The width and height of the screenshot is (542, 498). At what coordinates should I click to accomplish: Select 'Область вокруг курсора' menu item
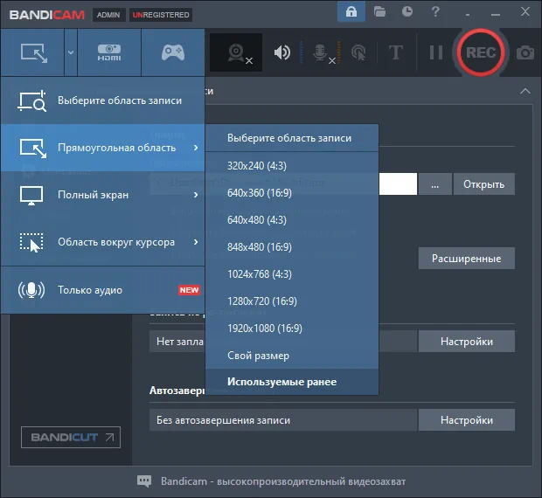103,242
